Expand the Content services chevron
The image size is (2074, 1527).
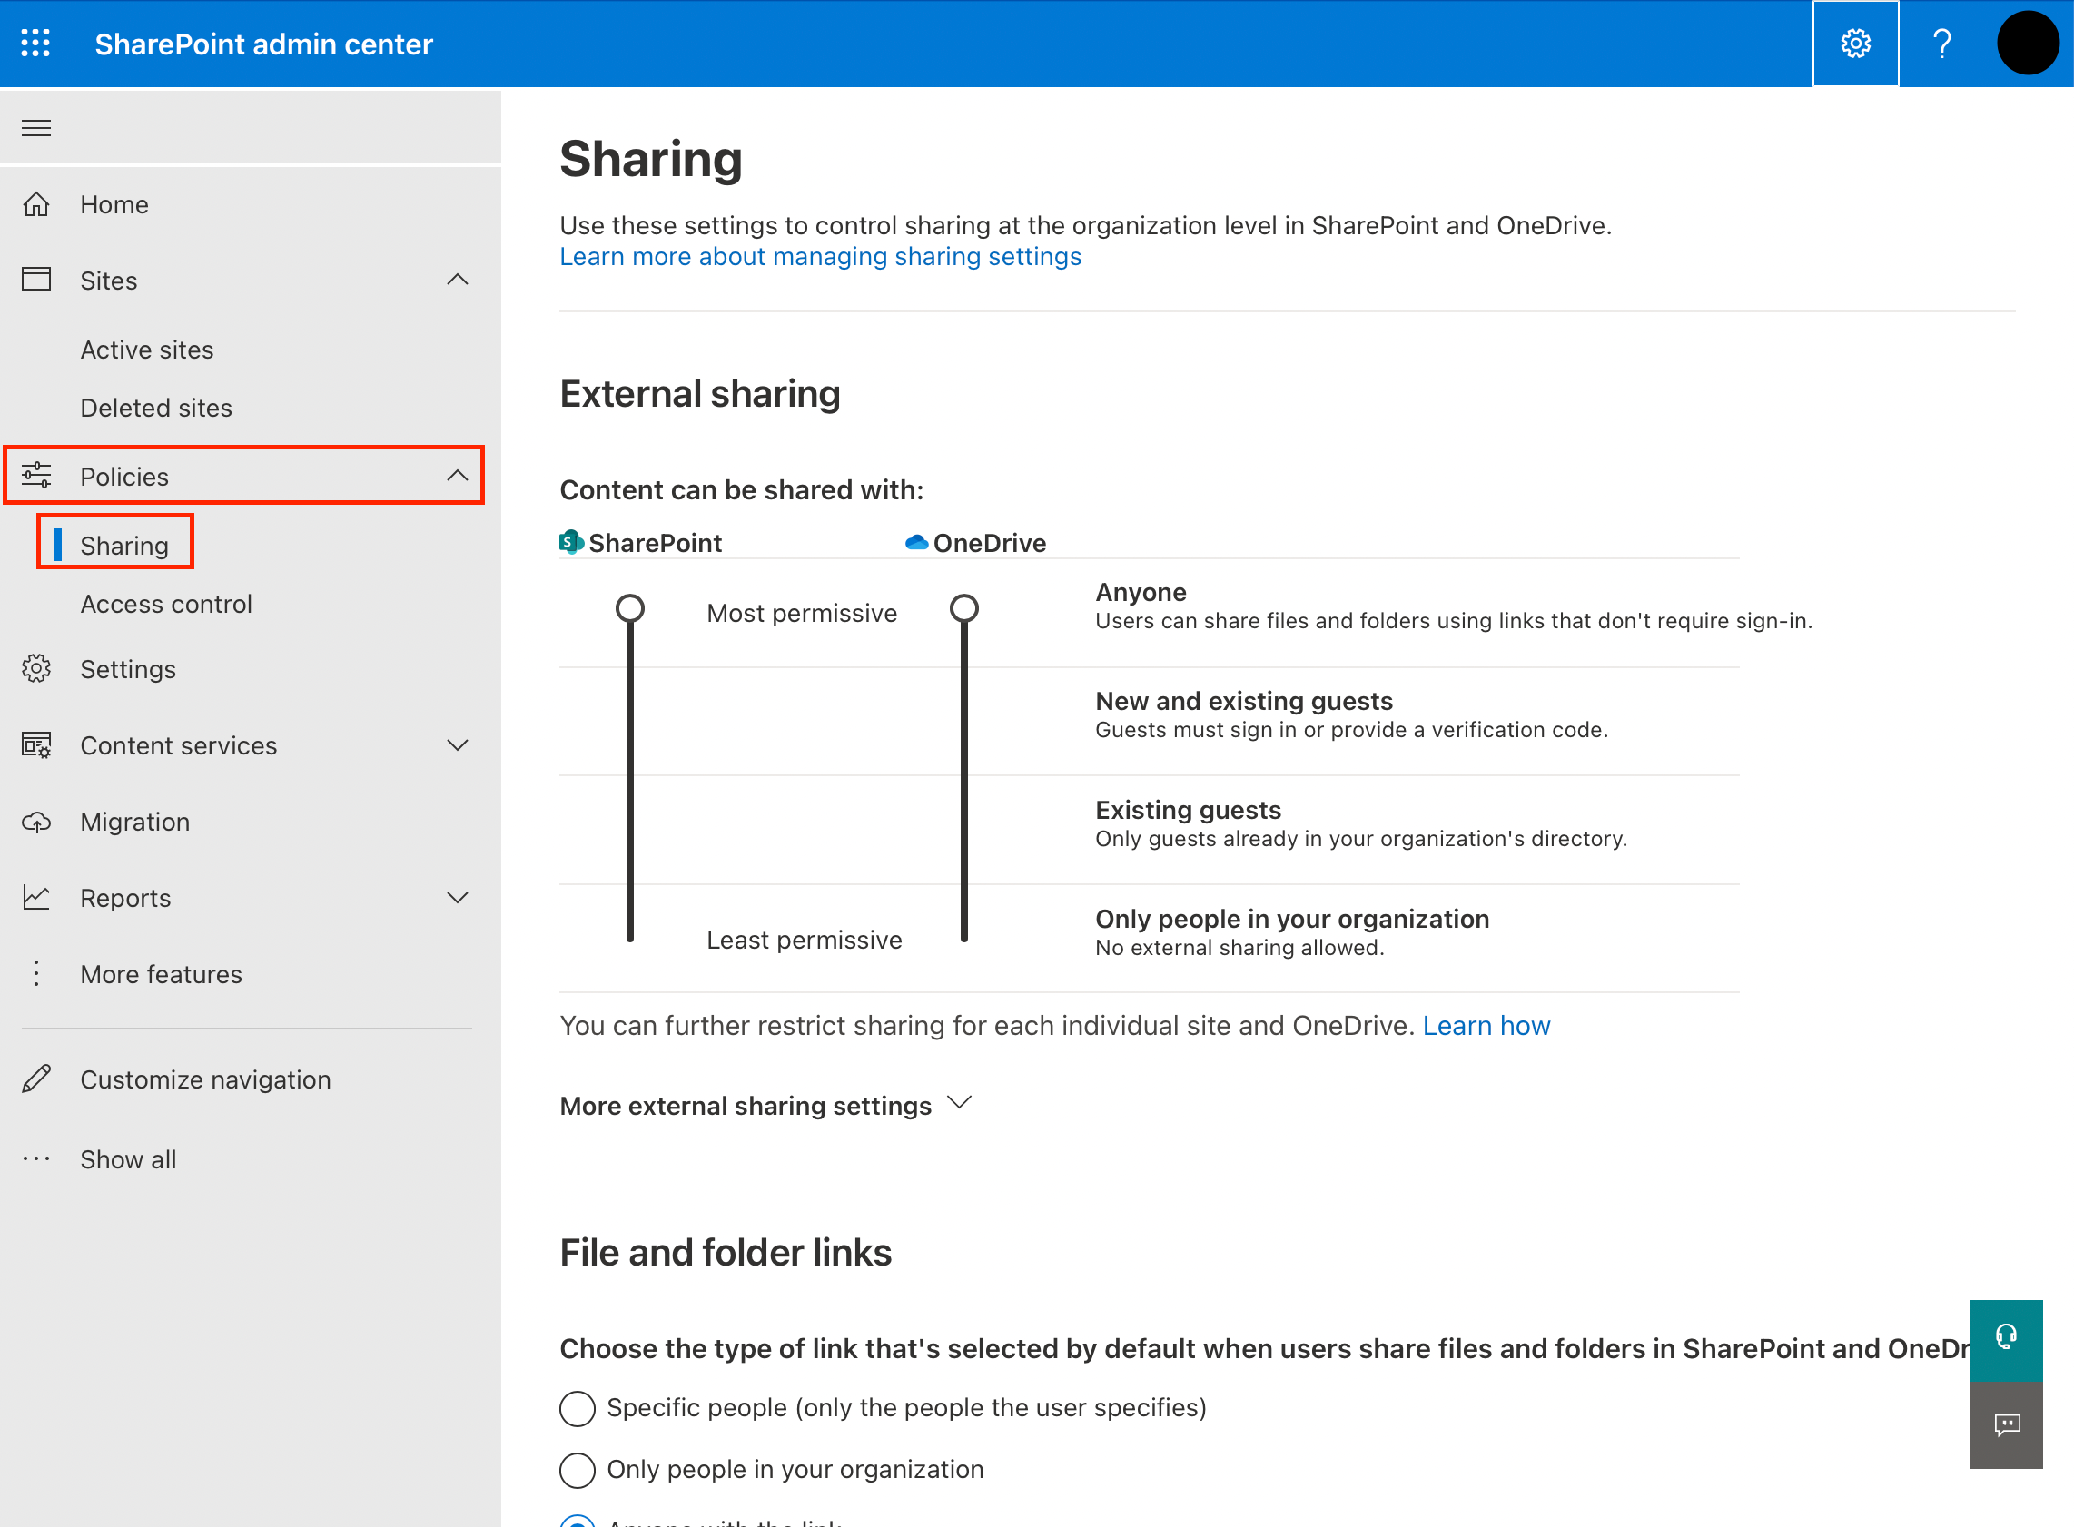pos(458,745)
